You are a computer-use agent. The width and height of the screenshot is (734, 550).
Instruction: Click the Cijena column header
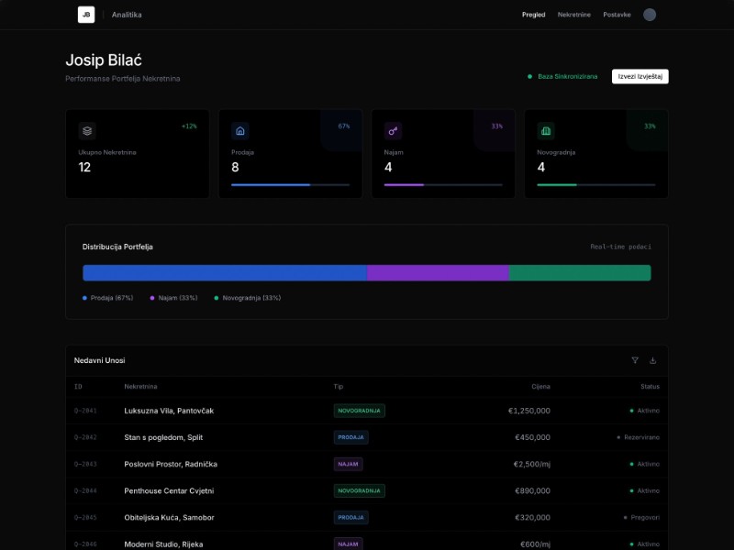pos(540,386)
